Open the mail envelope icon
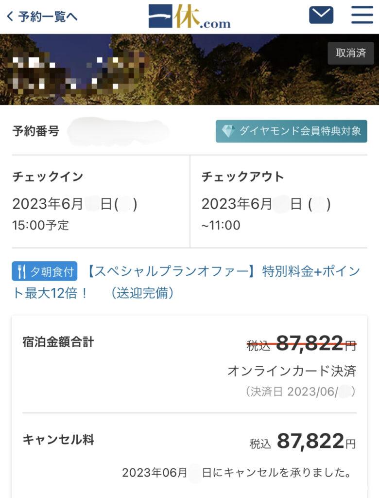Screen dimensions: 379x498 [321, 15]
